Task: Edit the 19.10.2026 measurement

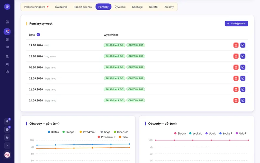Action: 243,45
